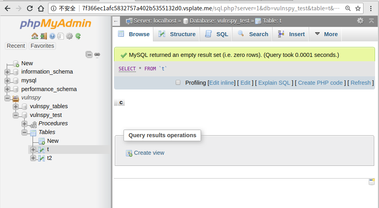Screen dimensions: 379x208
Task: Click Edit inline link
Action: pyautogui.click(x=222, y=83)
